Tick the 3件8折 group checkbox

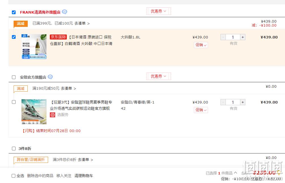(14, 148)
